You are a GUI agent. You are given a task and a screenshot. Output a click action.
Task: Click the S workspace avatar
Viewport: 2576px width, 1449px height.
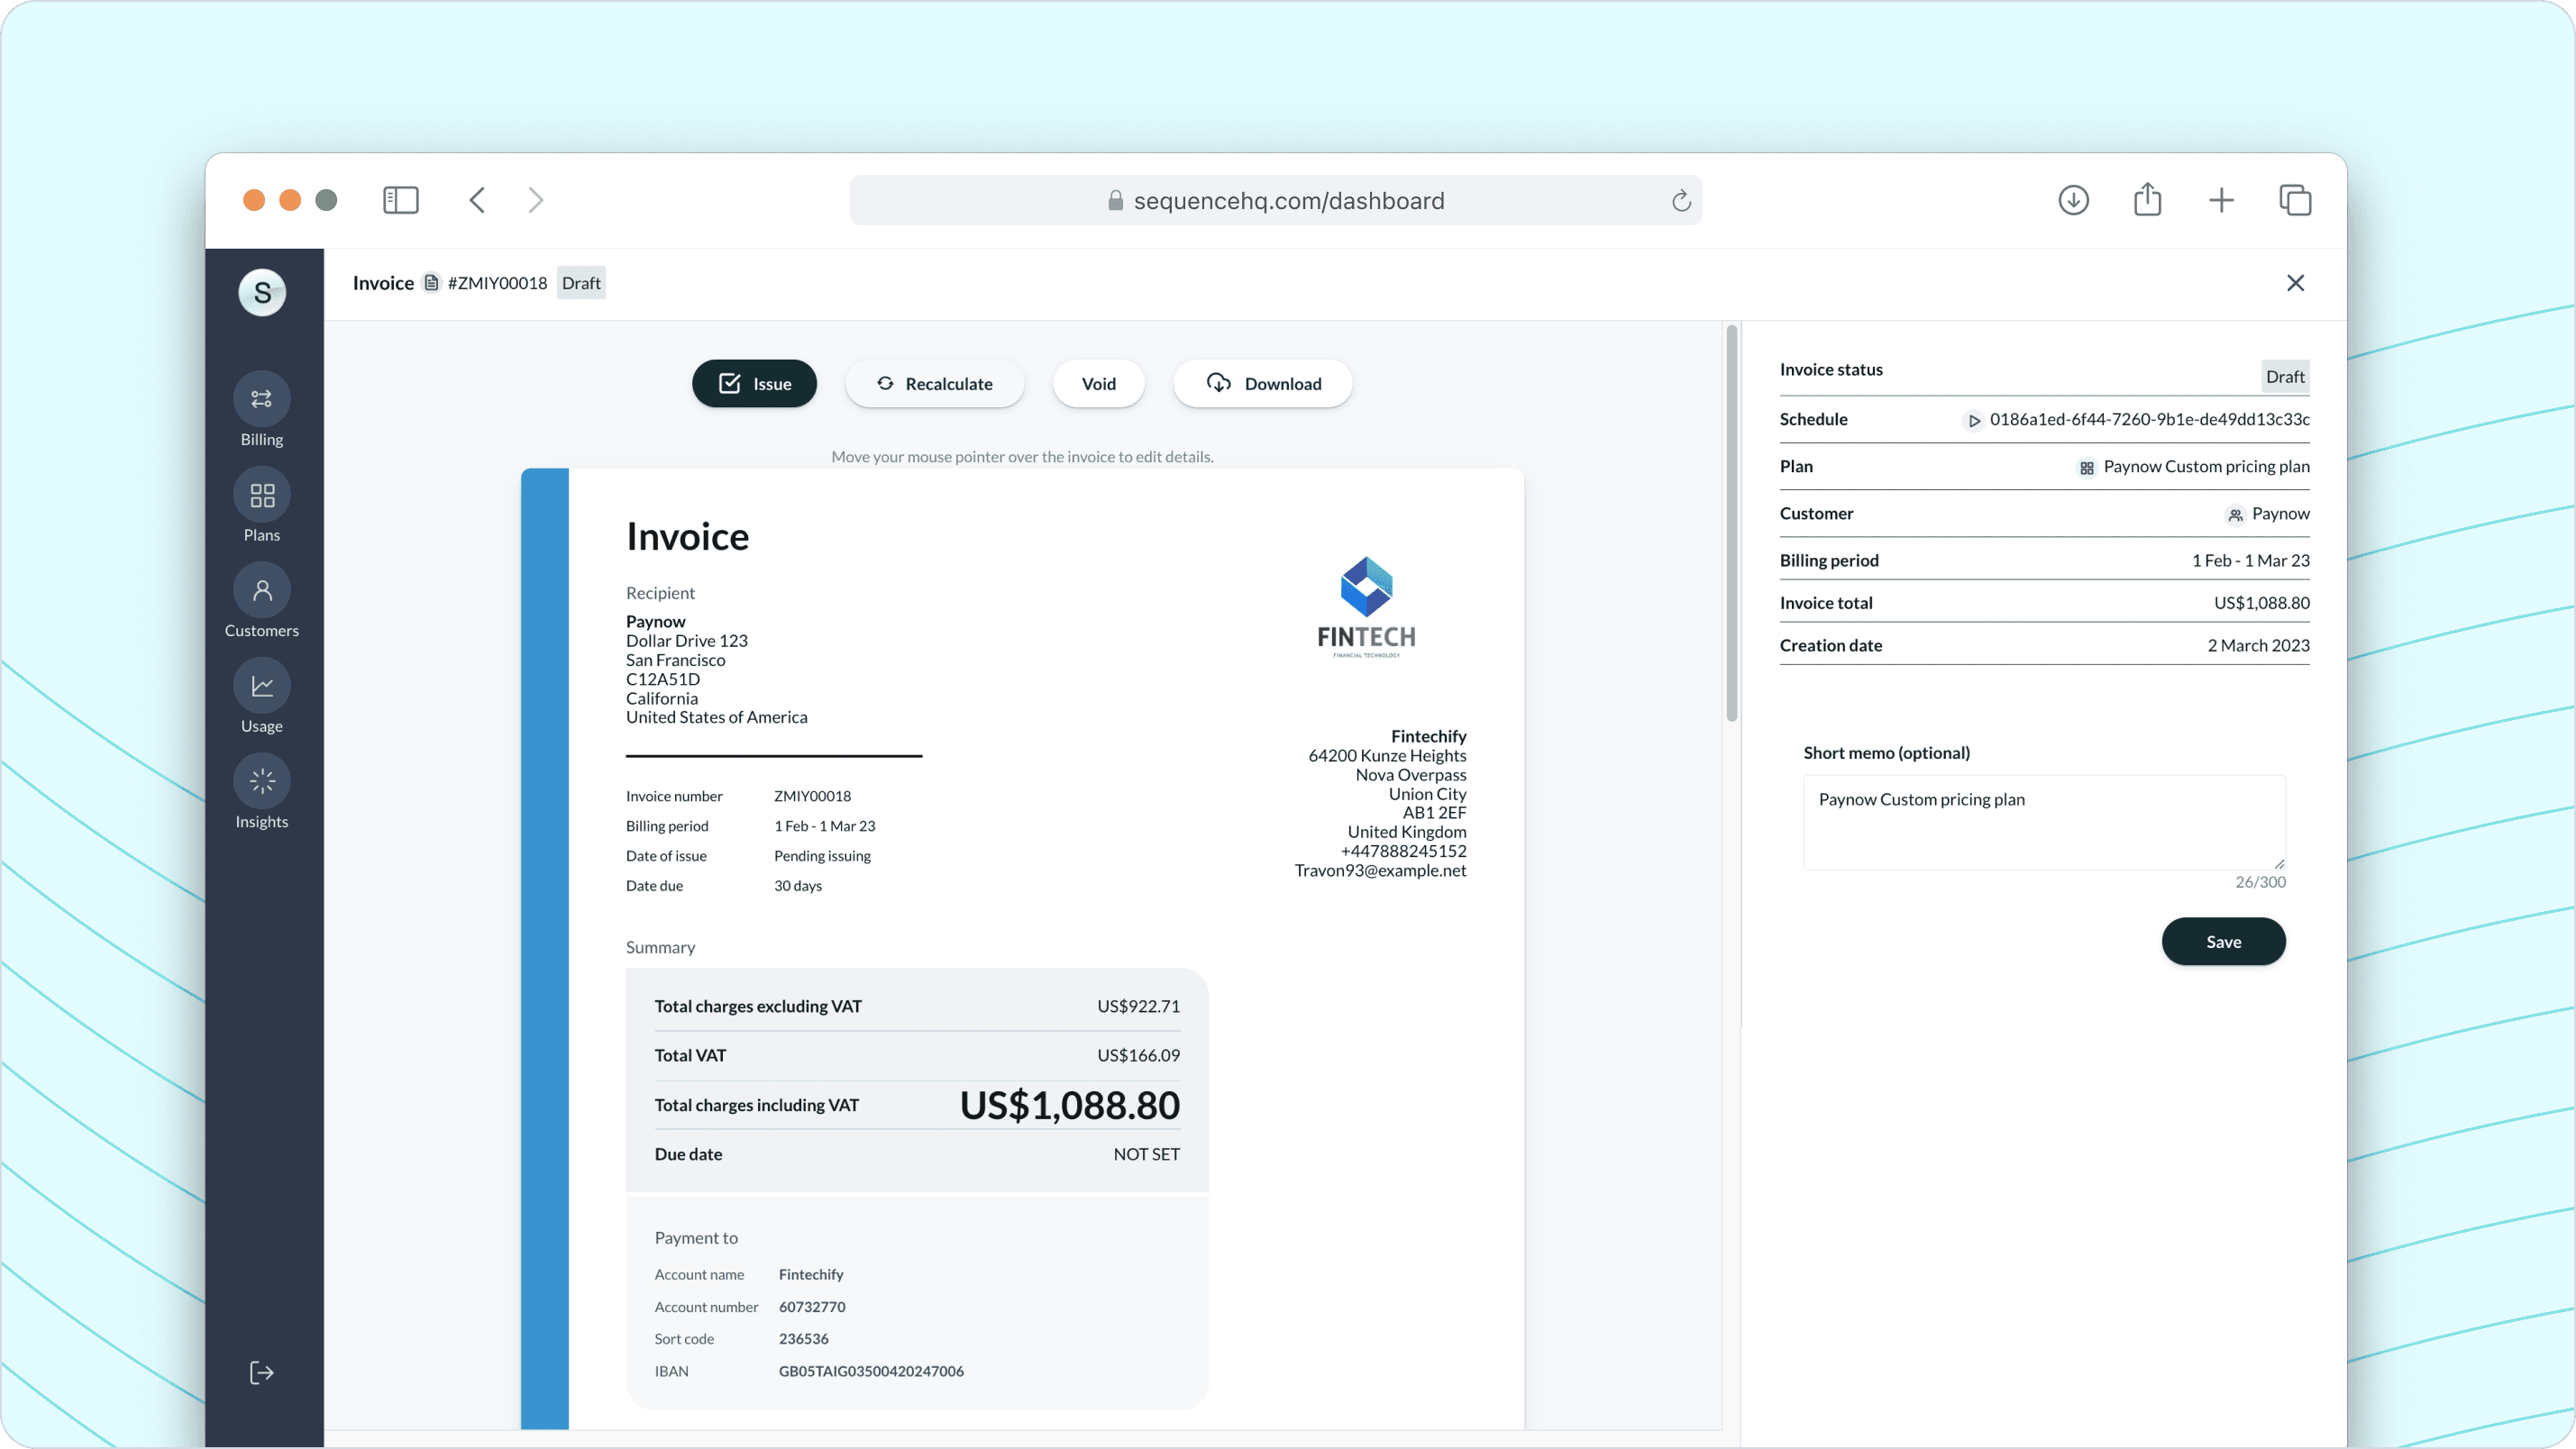point(262,293)
